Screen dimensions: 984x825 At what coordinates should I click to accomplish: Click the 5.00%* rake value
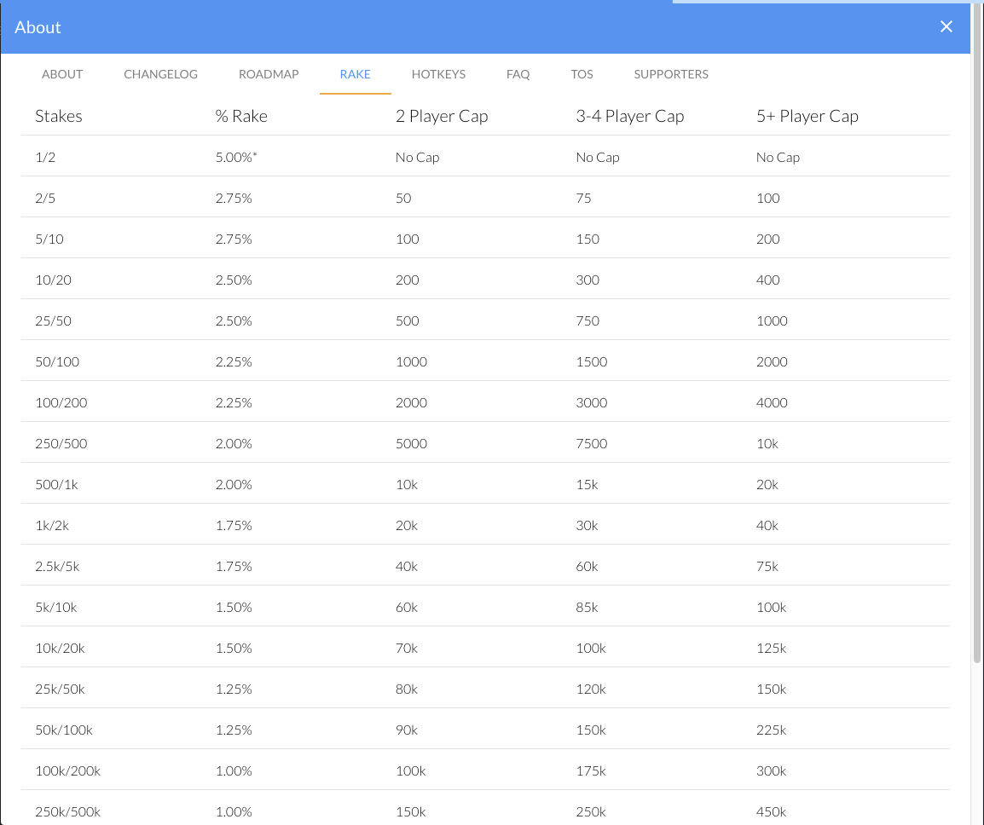[x=236, y=157]
